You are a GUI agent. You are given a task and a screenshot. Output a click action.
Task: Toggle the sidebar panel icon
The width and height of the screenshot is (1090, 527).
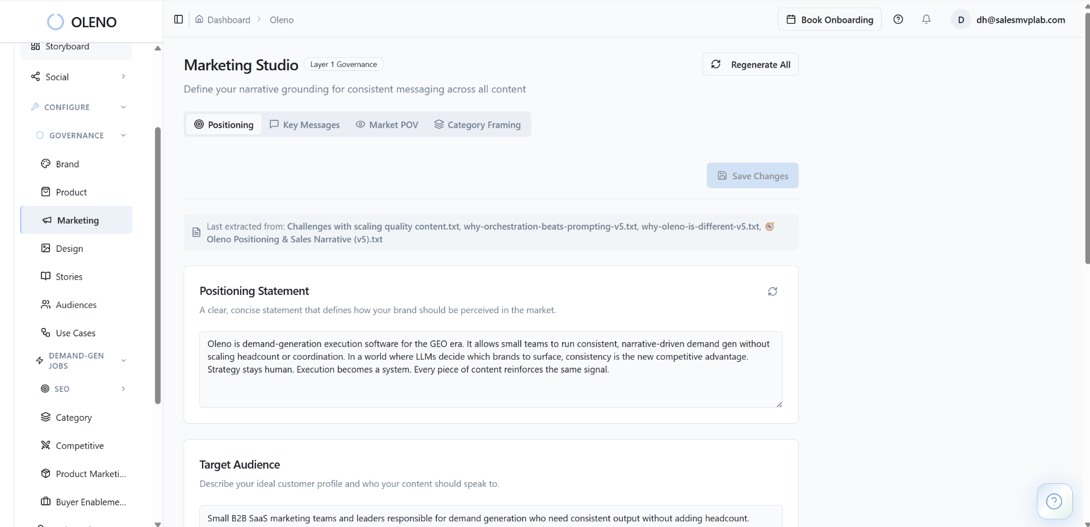pos(178,19)
